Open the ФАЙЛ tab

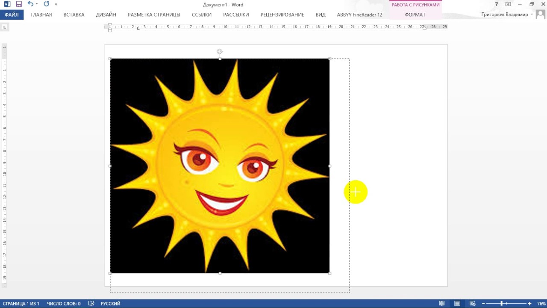pyautogui.click(x=12, y=15)
